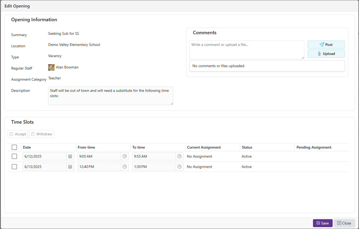The width and height of the screenshot is (359, 229).
Task: Click into the comment text box
Action: click(247, 50)
